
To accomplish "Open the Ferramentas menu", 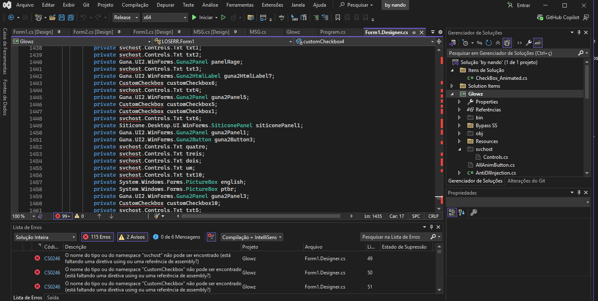I will 240,5.
